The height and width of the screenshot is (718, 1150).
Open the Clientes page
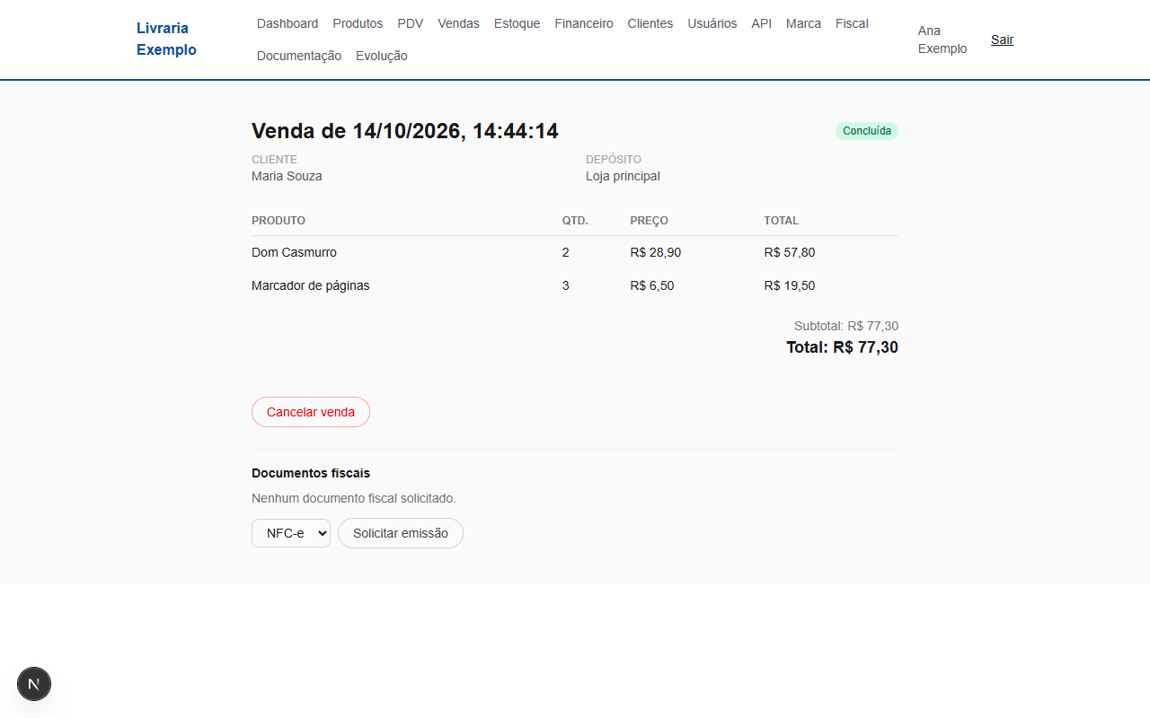(650, 23)
